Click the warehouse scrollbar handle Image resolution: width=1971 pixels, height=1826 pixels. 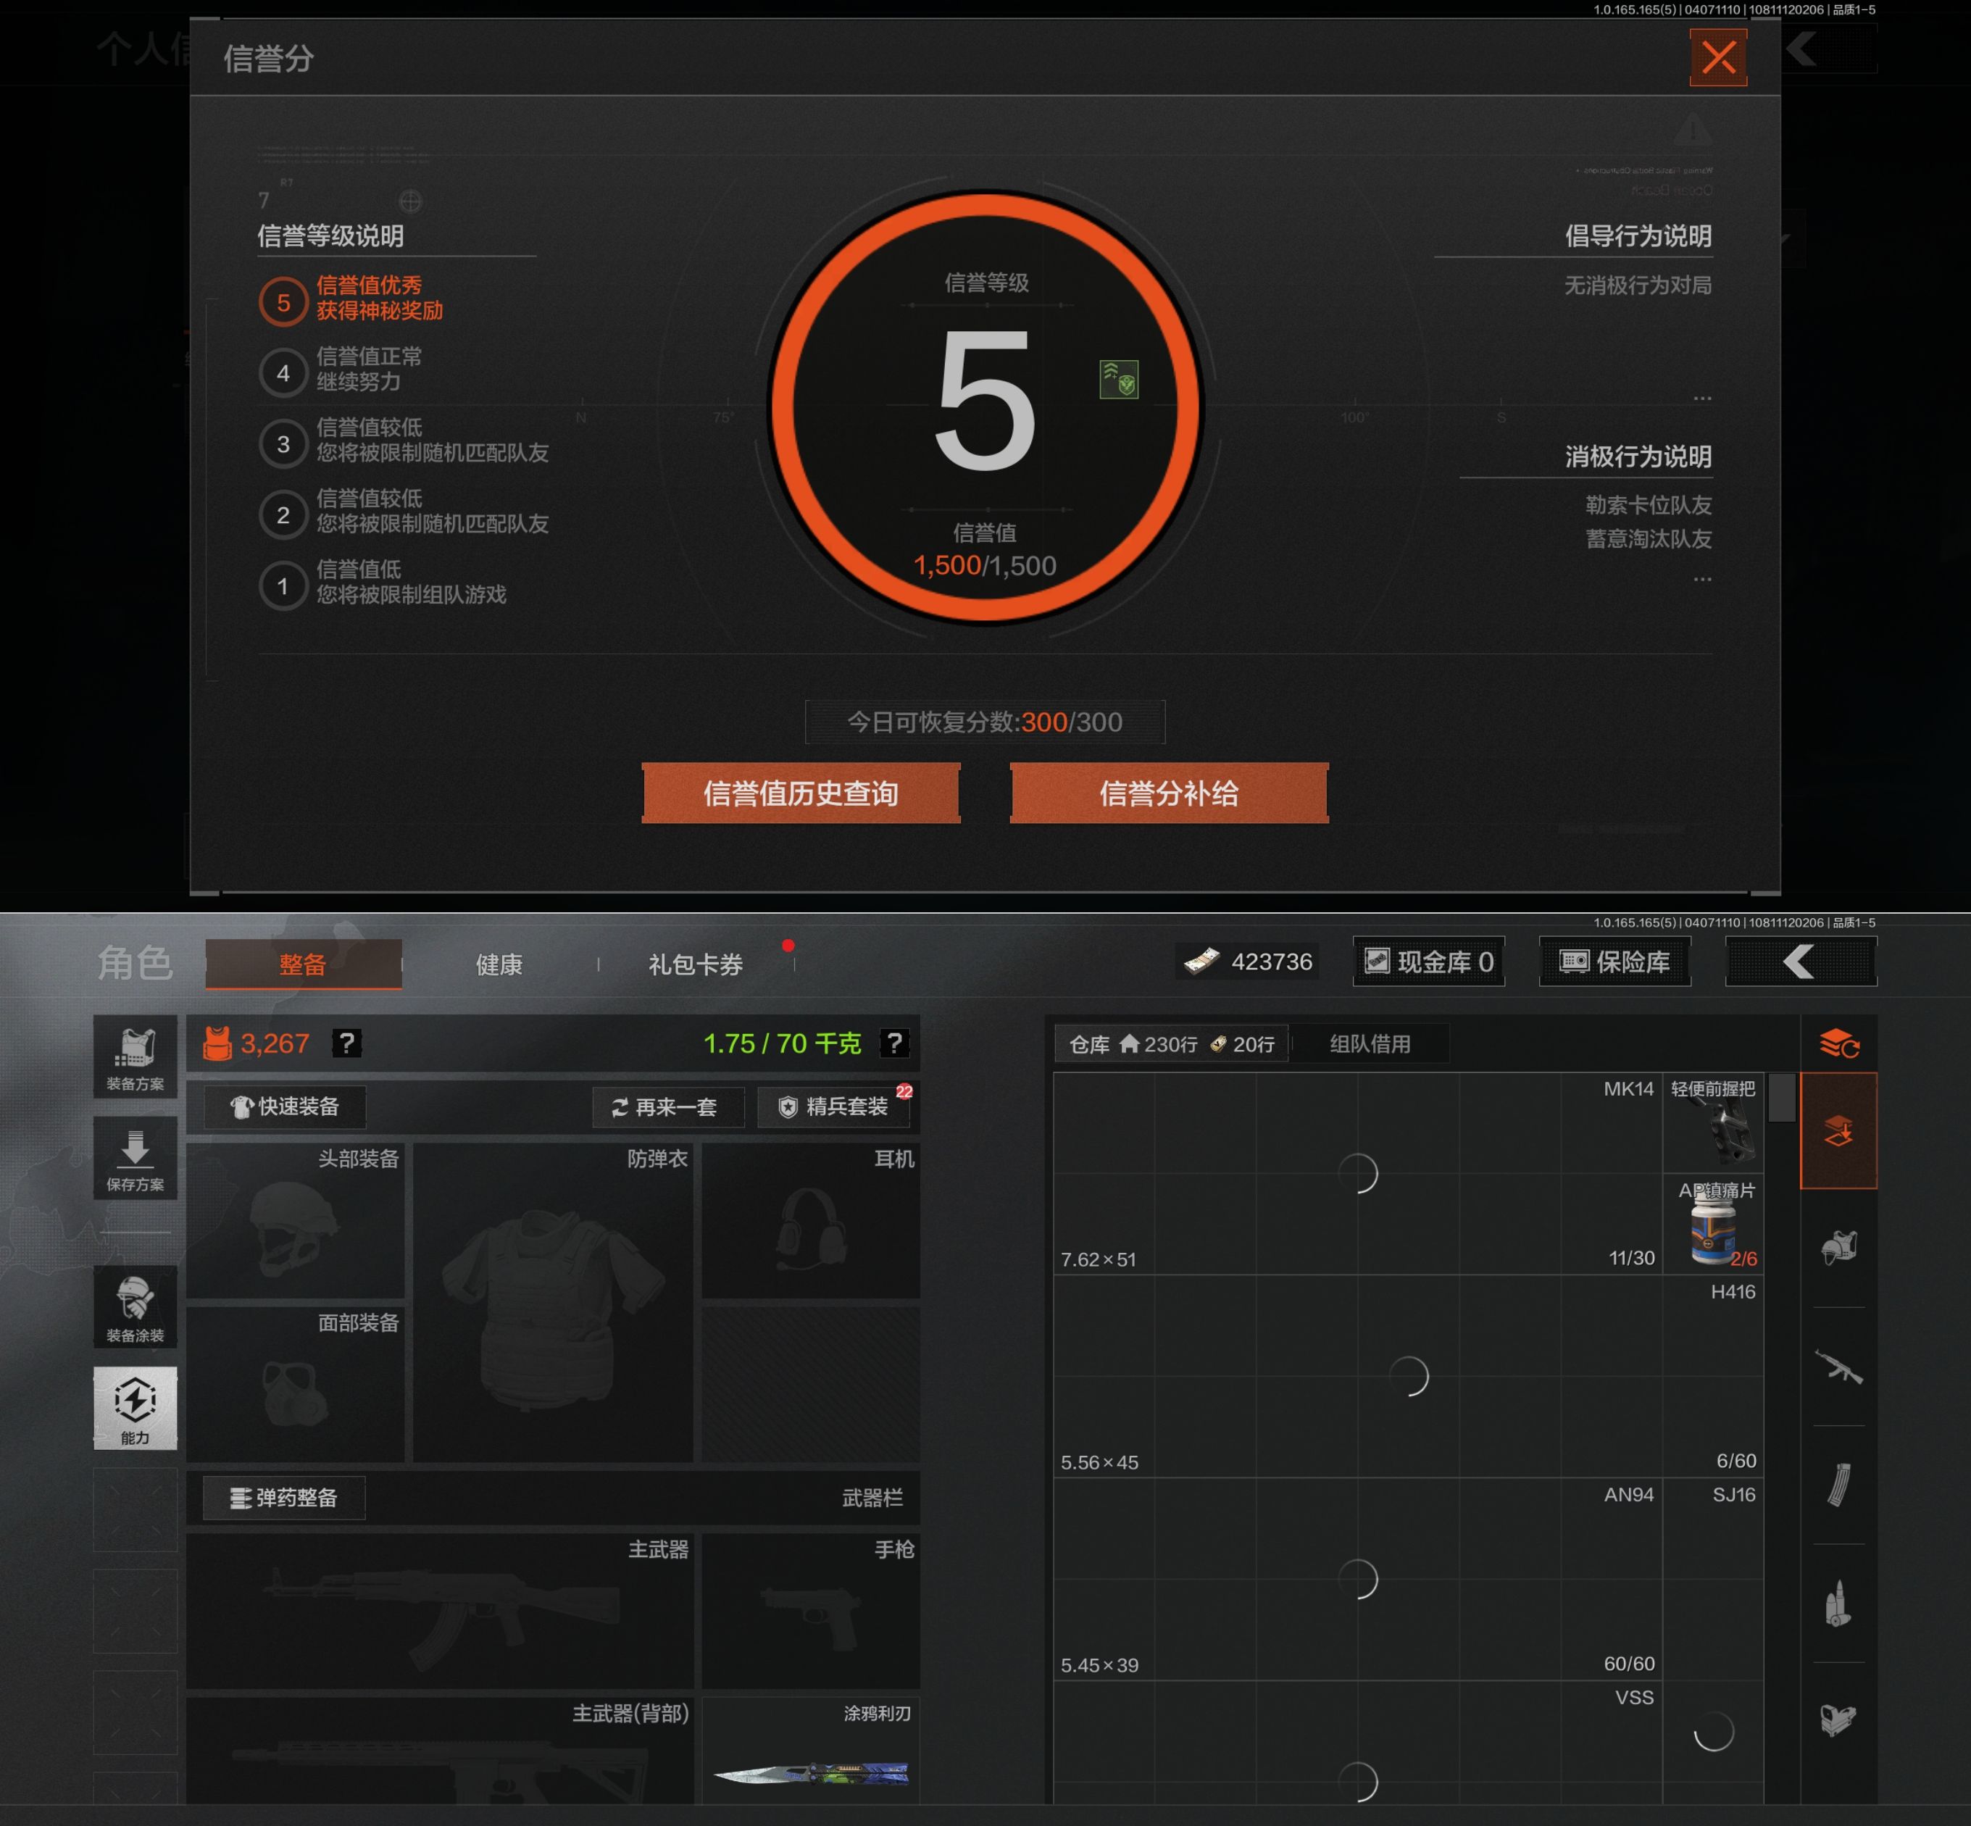click(1781, 1097)
